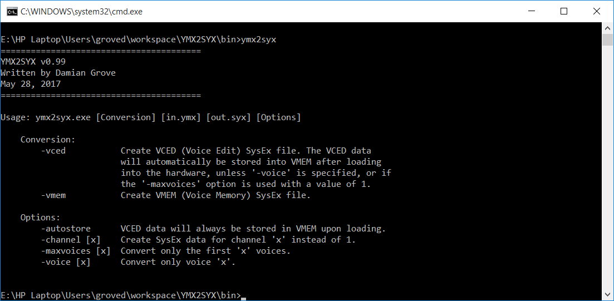The width and height of the screenshot is (614, 301).
Task: Click the vertical scrollbar thumb
Action: click(608, 40)
